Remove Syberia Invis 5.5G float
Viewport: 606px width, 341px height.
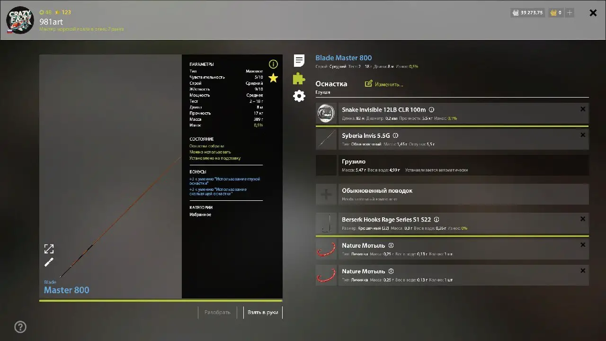click(583, 135)
